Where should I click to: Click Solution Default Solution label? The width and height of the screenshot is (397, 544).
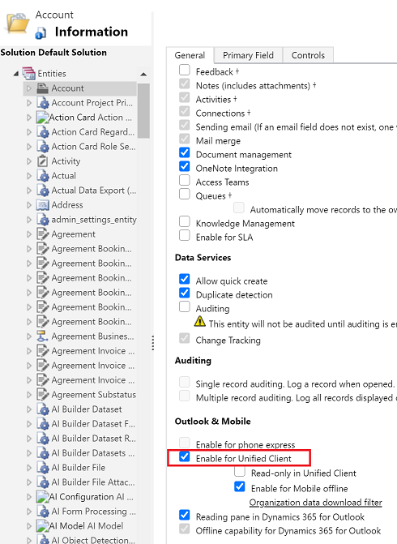tap(53, 53)
